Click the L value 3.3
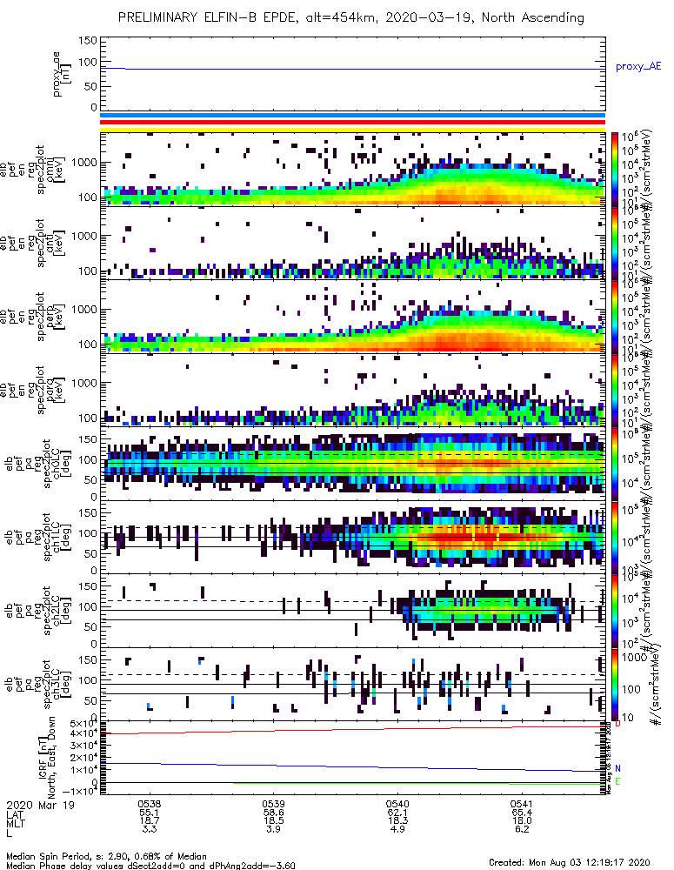 150,829
